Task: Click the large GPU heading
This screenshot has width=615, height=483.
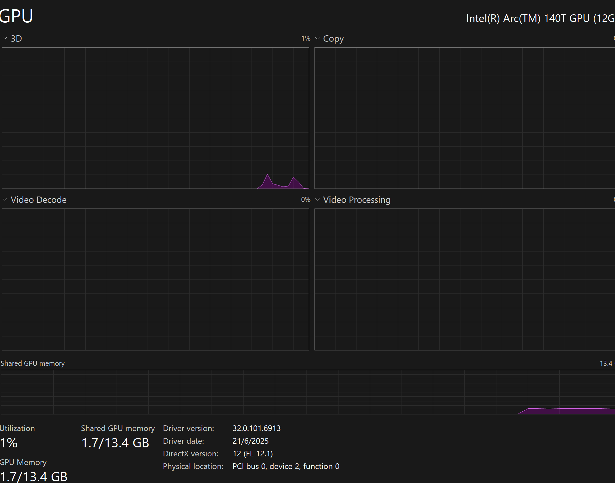Action: coord(16,16)
